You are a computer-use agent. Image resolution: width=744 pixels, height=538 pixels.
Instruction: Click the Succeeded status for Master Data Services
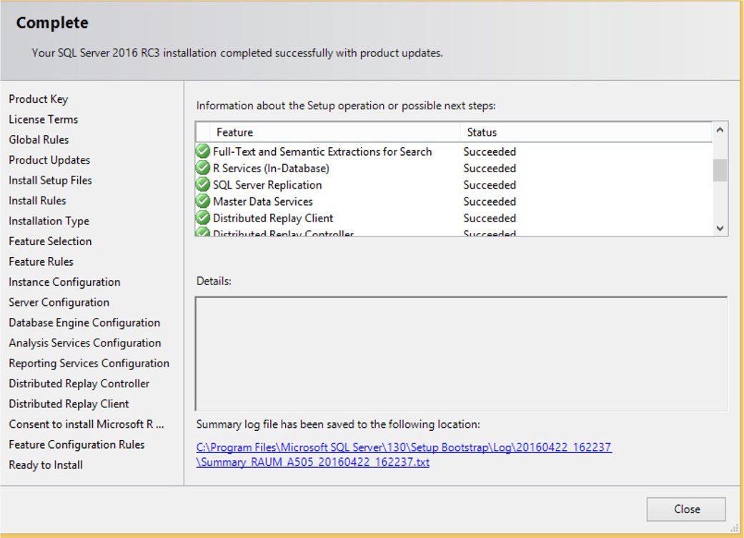click(490, 201)
